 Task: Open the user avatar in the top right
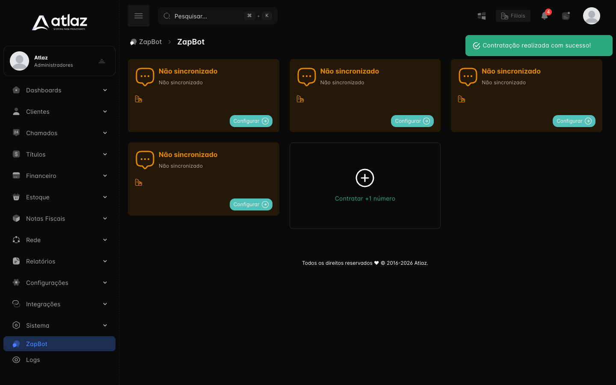[592, 16]
